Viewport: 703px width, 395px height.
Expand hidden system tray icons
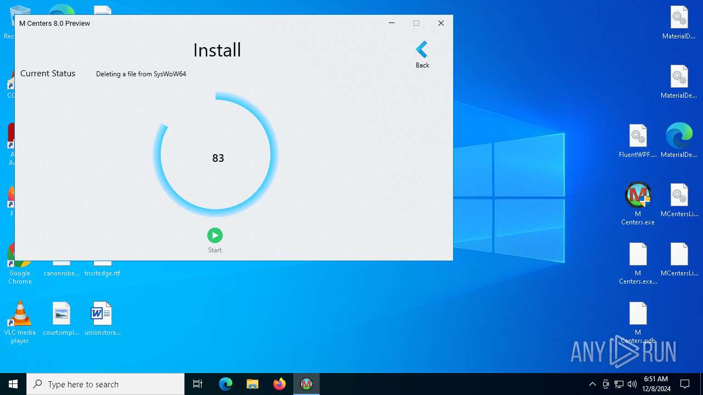point(592,384)
